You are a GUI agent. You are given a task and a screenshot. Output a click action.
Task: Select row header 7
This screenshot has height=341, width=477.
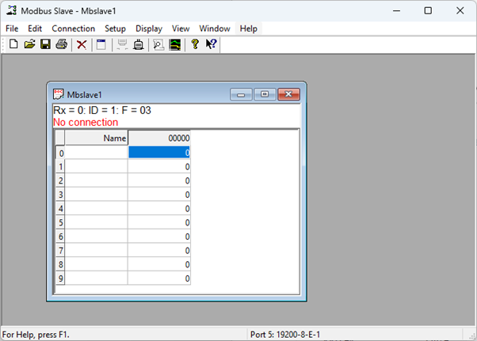coord(60,251)
